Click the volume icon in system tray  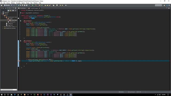coord(160,95)
